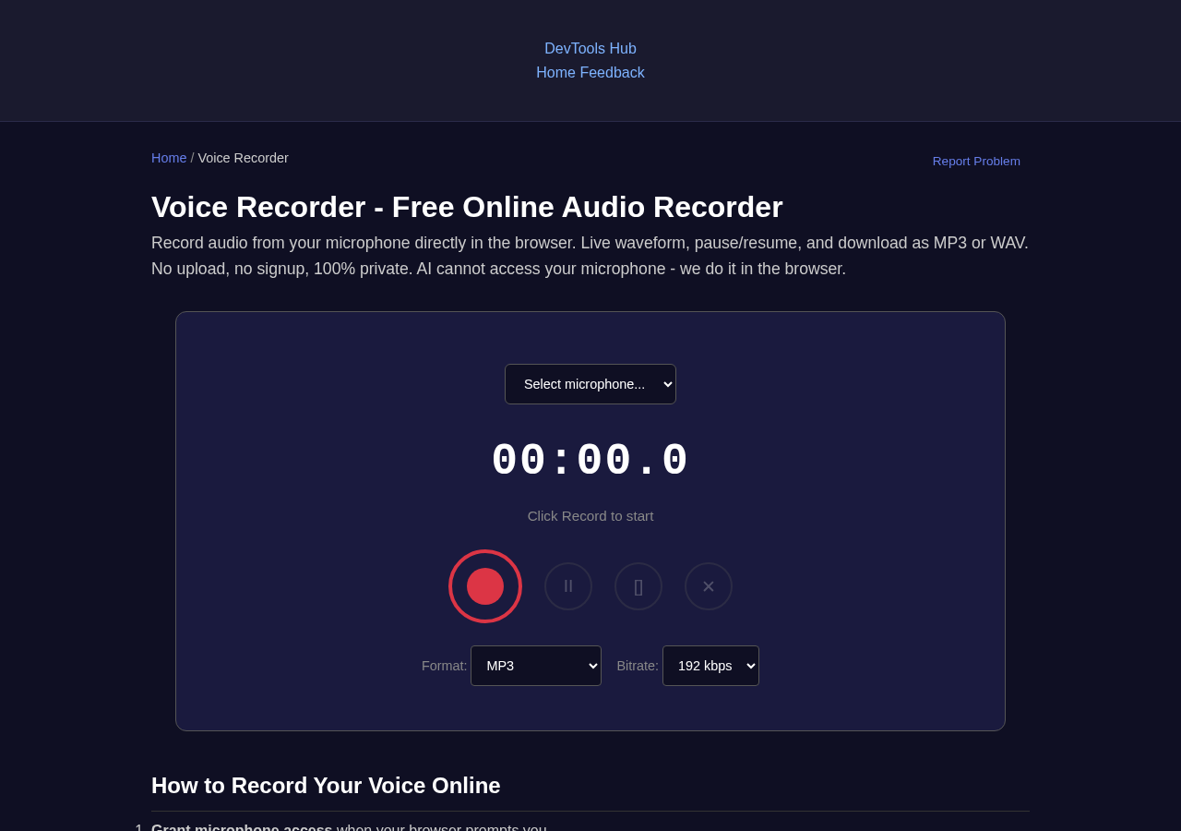Click the Format: label

tap(445, 666)
